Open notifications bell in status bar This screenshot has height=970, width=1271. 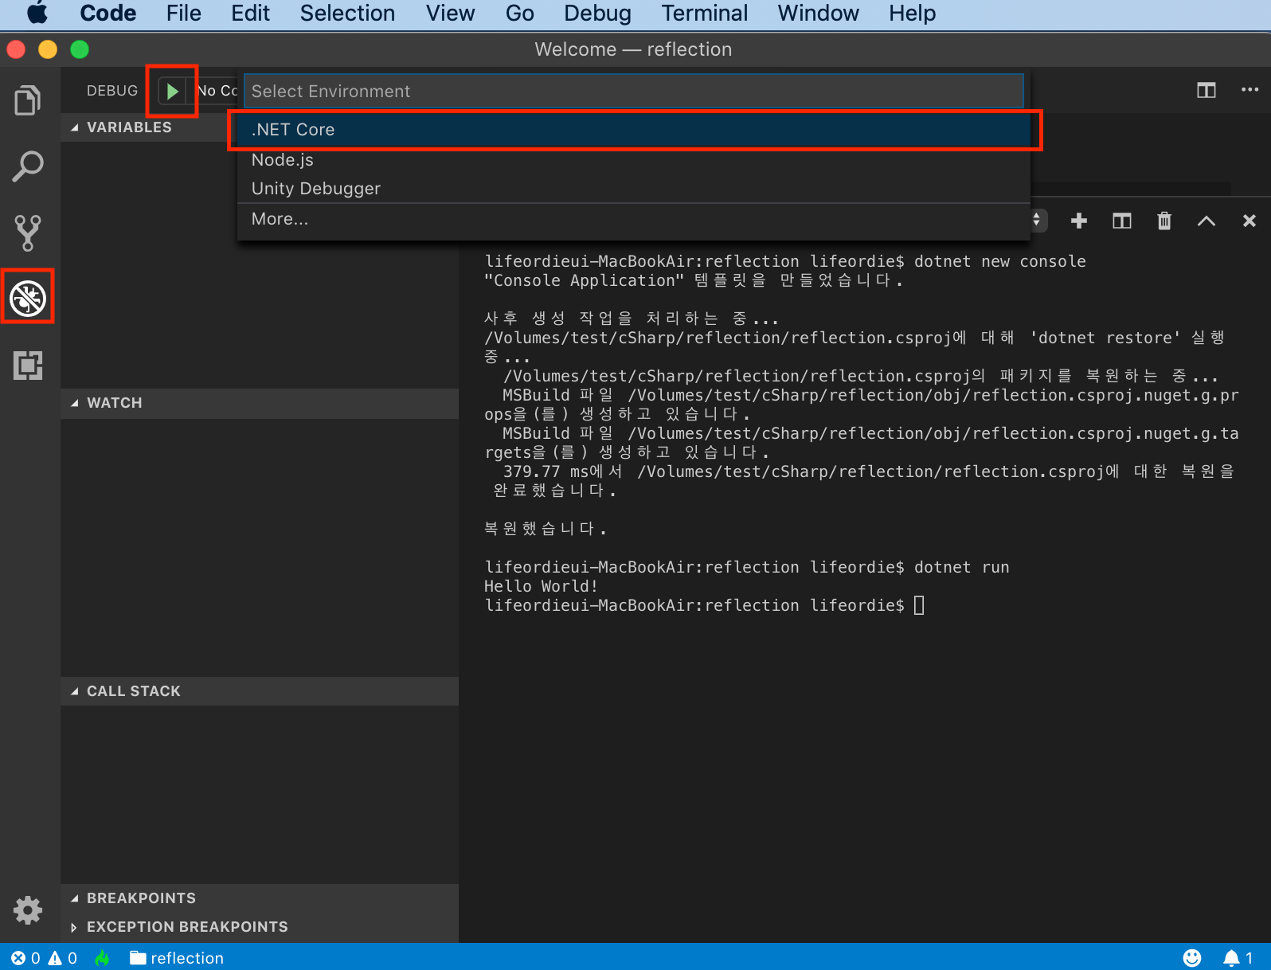coord(1238,958)
